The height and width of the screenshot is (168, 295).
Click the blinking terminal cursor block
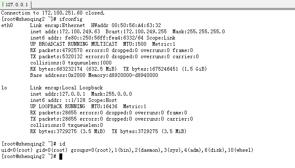coord(61,156)
